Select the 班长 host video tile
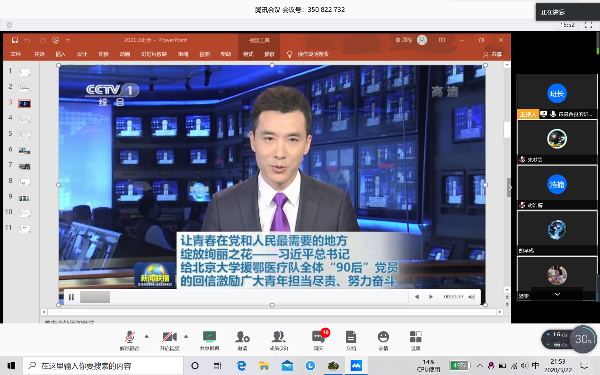The image size is (600, 375). click(x=557, y=96)
